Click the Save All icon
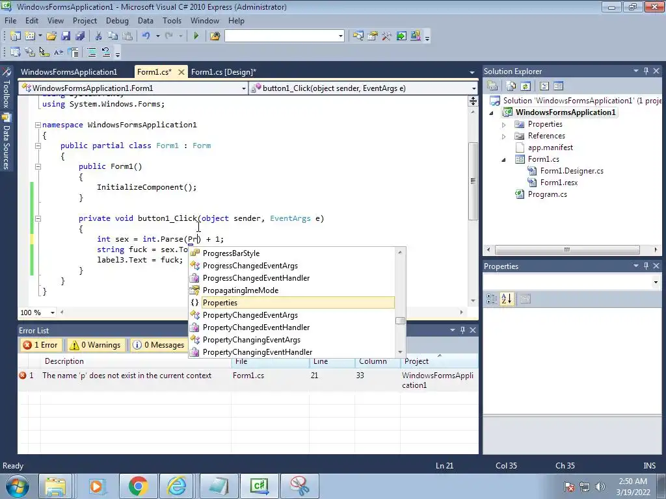Viewport: 666px width, 499px height. tap(80, 36)
